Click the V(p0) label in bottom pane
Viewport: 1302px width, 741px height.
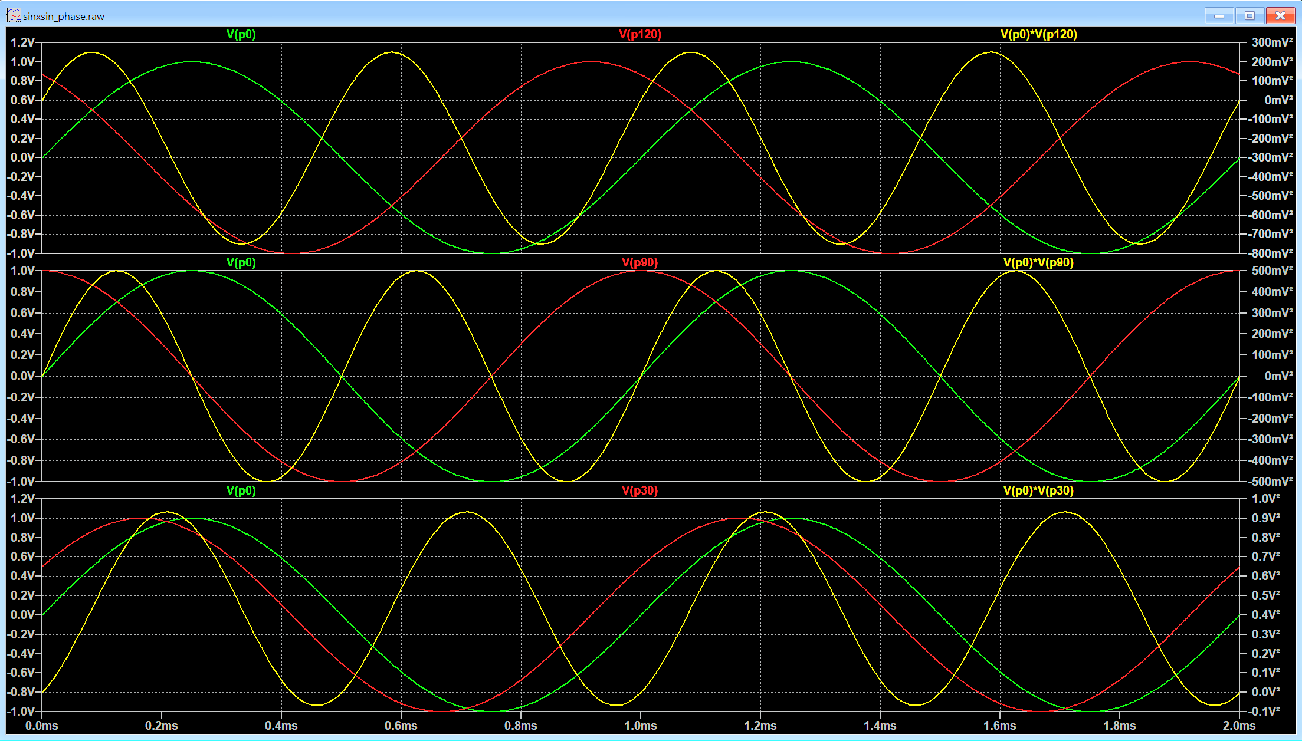pos(241,490)
